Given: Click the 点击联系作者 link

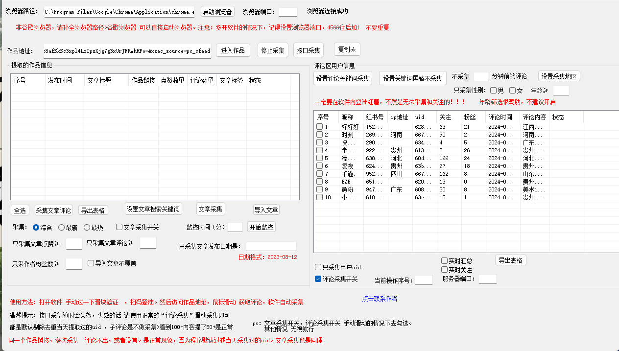Looking at the screenshot, I should (x=380, y=299).
